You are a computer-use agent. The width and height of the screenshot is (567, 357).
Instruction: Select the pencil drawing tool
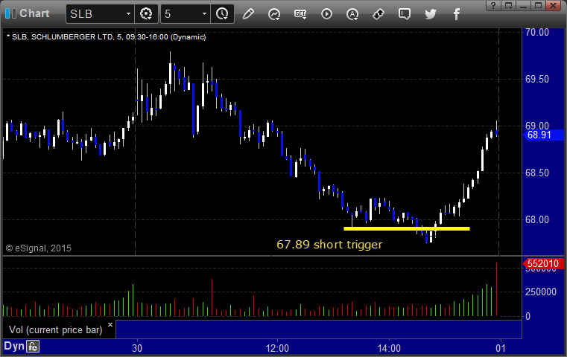click(x=248, y=14)
